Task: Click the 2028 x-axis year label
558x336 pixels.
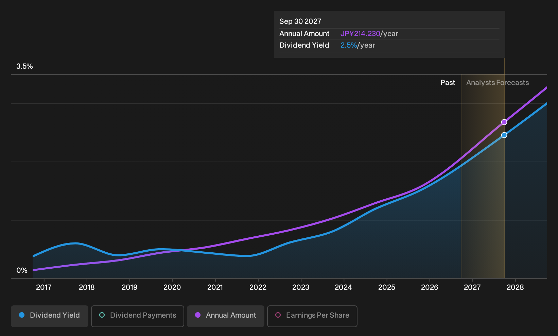Action: coord(515,287)
